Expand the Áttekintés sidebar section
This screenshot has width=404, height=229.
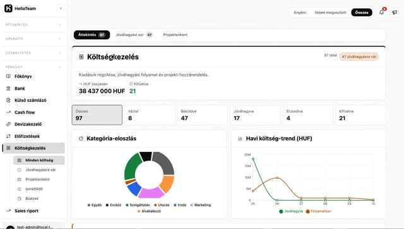coord(33,25)
